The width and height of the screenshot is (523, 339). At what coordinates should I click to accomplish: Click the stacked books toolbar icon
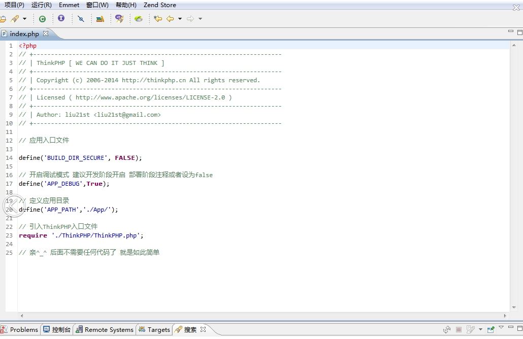[x=100, y=19]
